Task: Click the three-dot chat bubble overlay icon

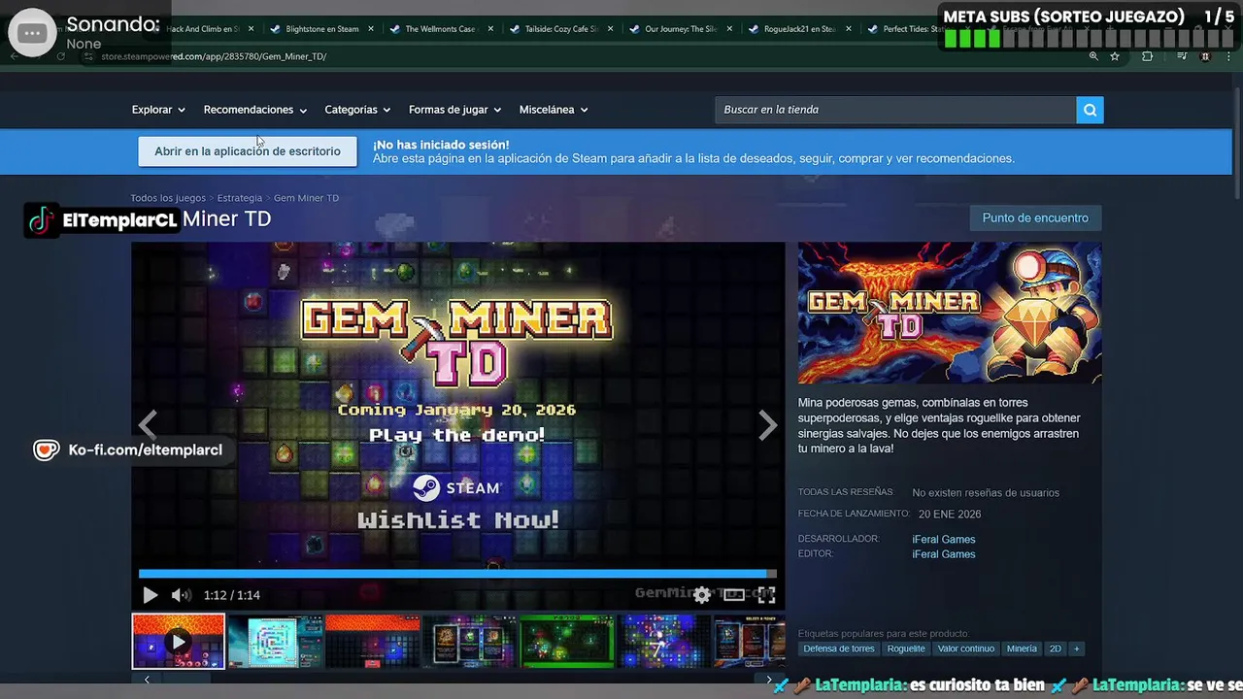Action: 32,33
